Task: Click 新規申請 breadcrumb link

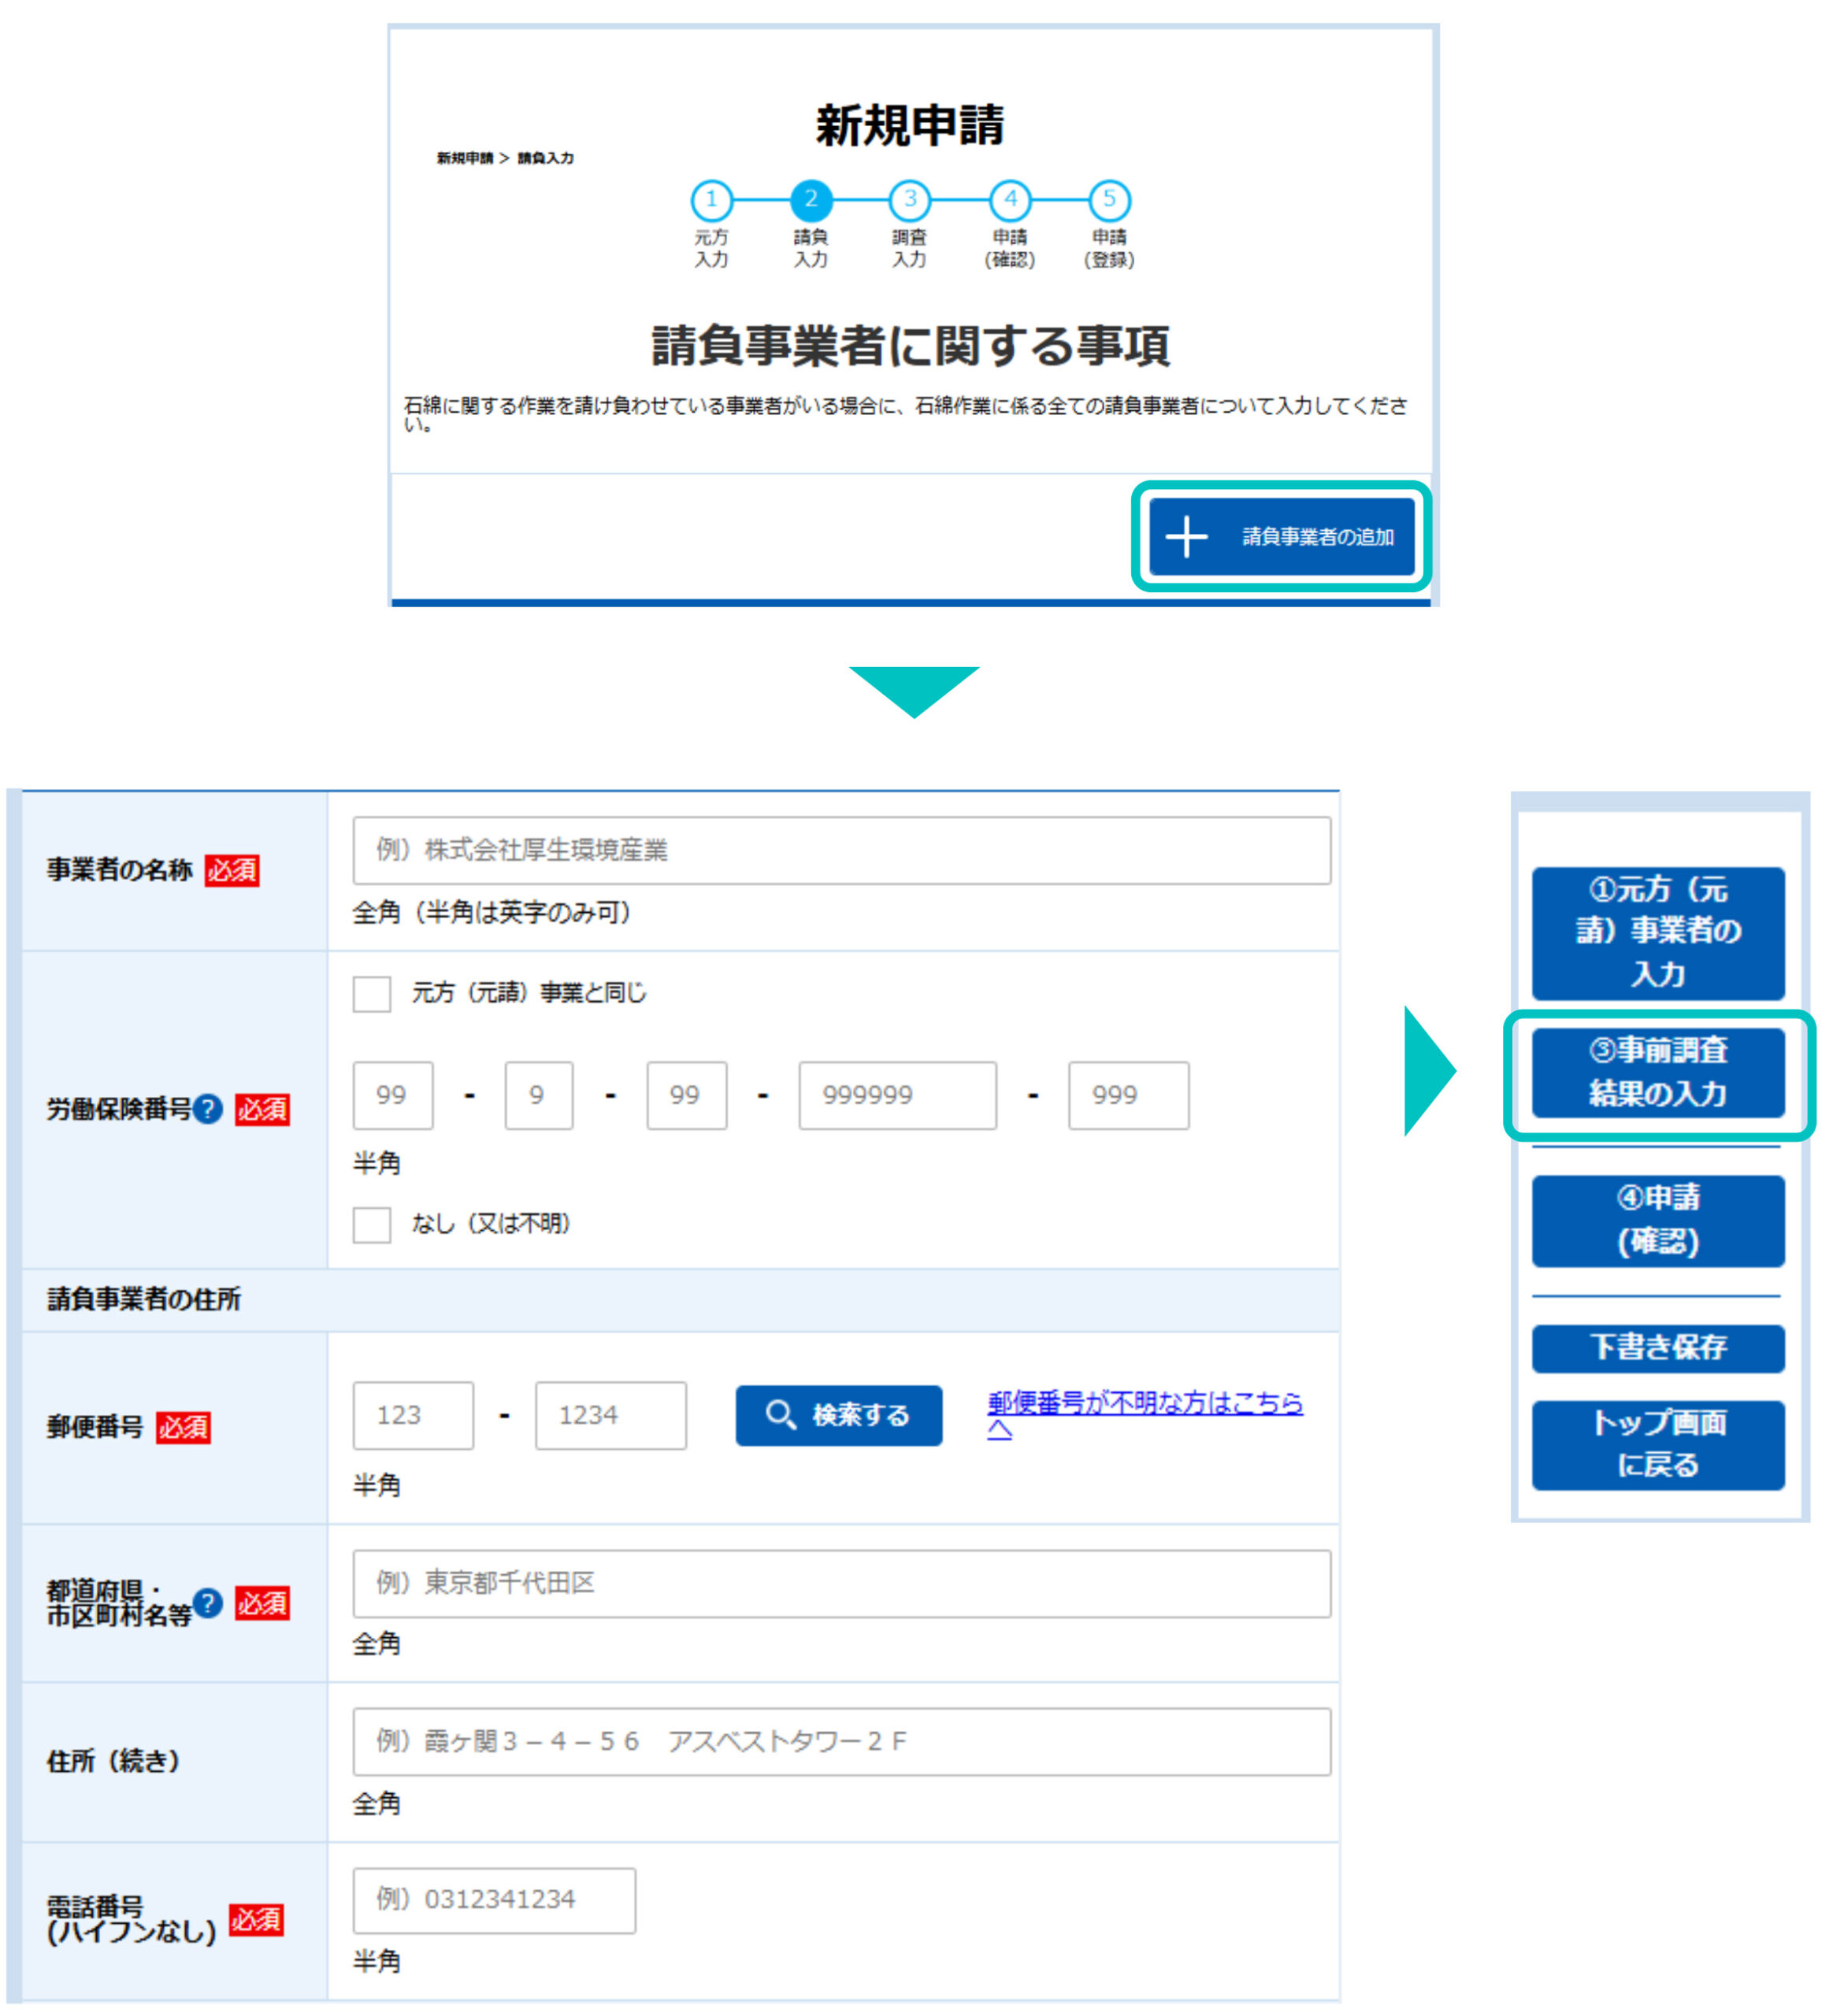Action: pyautogui.click(x=464, y=158)
